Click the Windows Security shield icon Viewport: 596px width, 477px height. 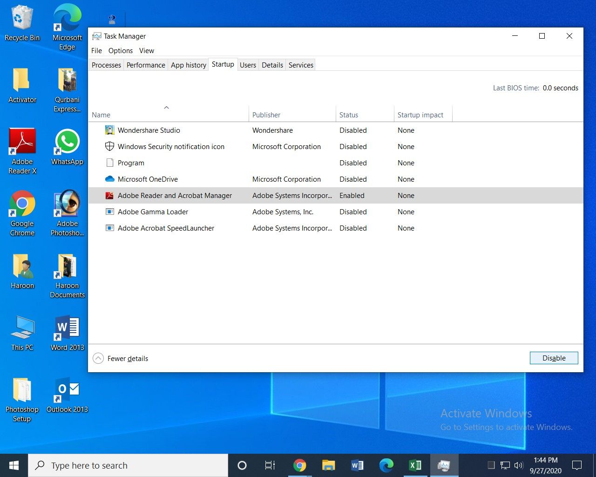pyautogui.click(x=109, y=147)
